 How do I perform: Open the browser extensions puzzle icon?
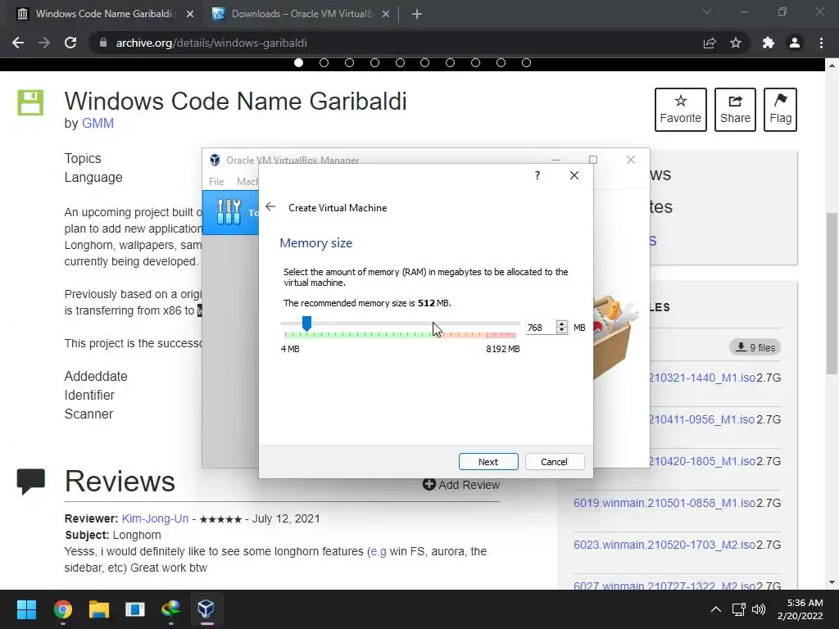(769, 43)
